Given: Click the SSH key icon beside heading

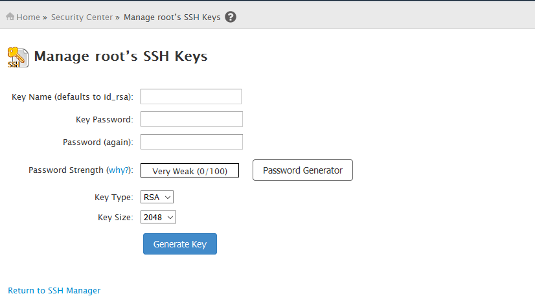Looking at the screenshot, I should tap(17, 57).
